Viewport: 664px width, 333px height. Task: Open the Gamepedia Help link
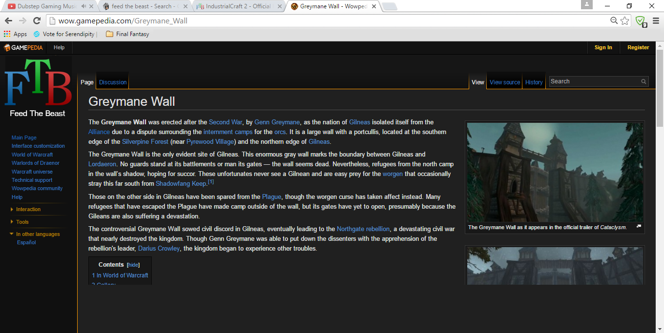[59, 47]
